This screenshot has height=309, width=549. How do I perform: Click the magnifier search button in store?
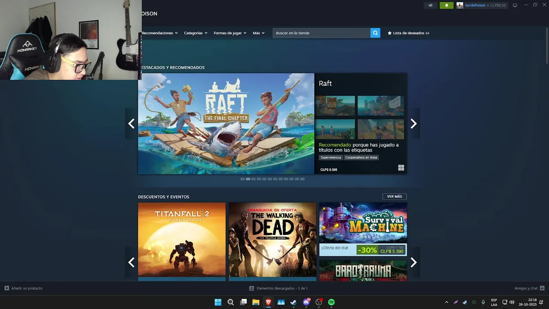375,33
